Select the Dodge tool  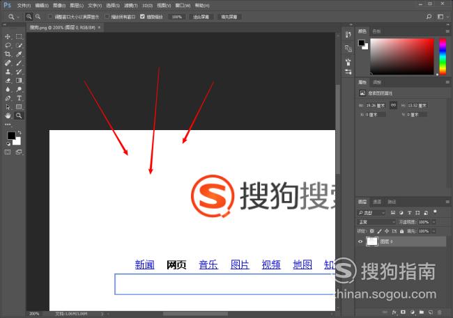tap(19, 90)
